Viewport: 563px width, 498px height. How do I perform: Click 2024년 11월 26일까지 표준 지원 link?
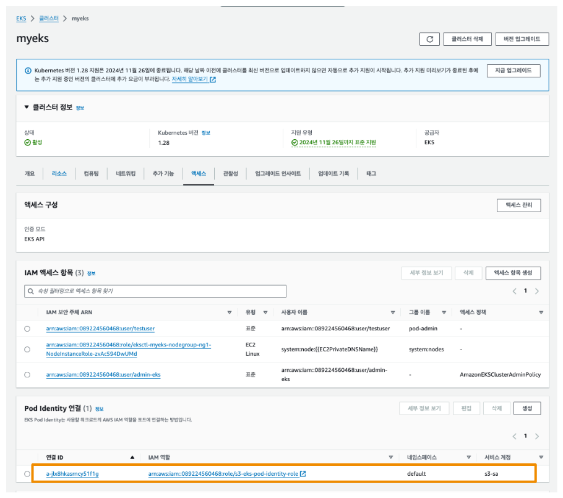[x=338, y=142]
